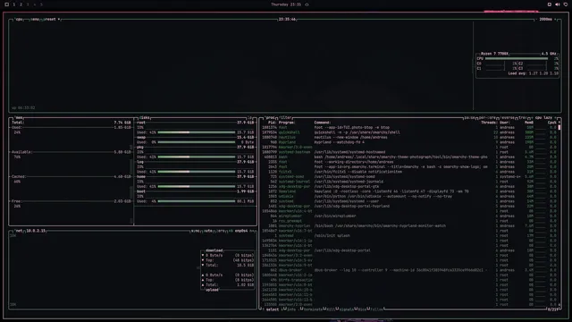Image resolution: width=572 pixels, height=322 pixels.
Task: Click the disks box label
Action: [145, 118]
